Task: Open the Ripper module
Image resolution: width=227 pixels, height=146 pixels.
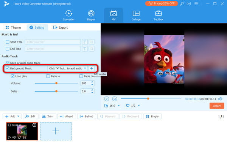Action: [x=91, y=15]
